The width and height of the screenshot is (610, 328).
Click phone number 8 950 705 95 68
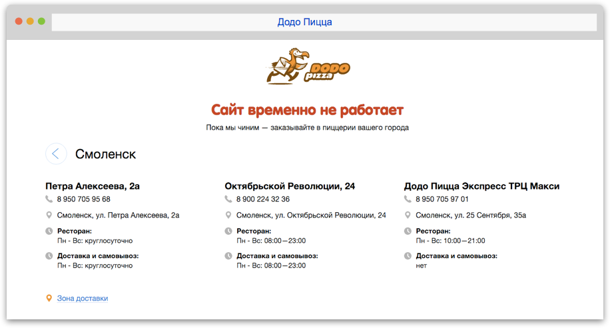click(x=84, y=199)
